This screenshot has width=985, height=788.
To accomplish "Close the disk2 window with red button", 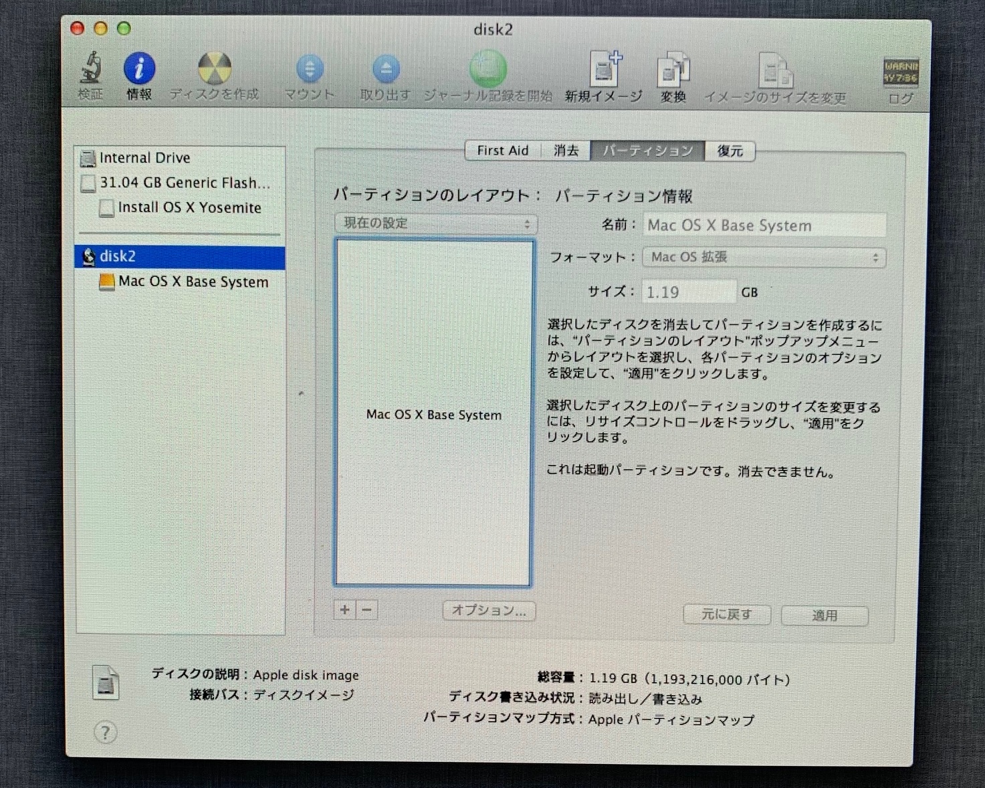I will 78,28.
